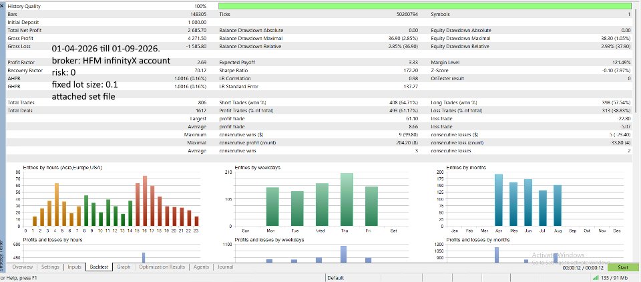Click the Bars value 148305

tap(199, 14)
